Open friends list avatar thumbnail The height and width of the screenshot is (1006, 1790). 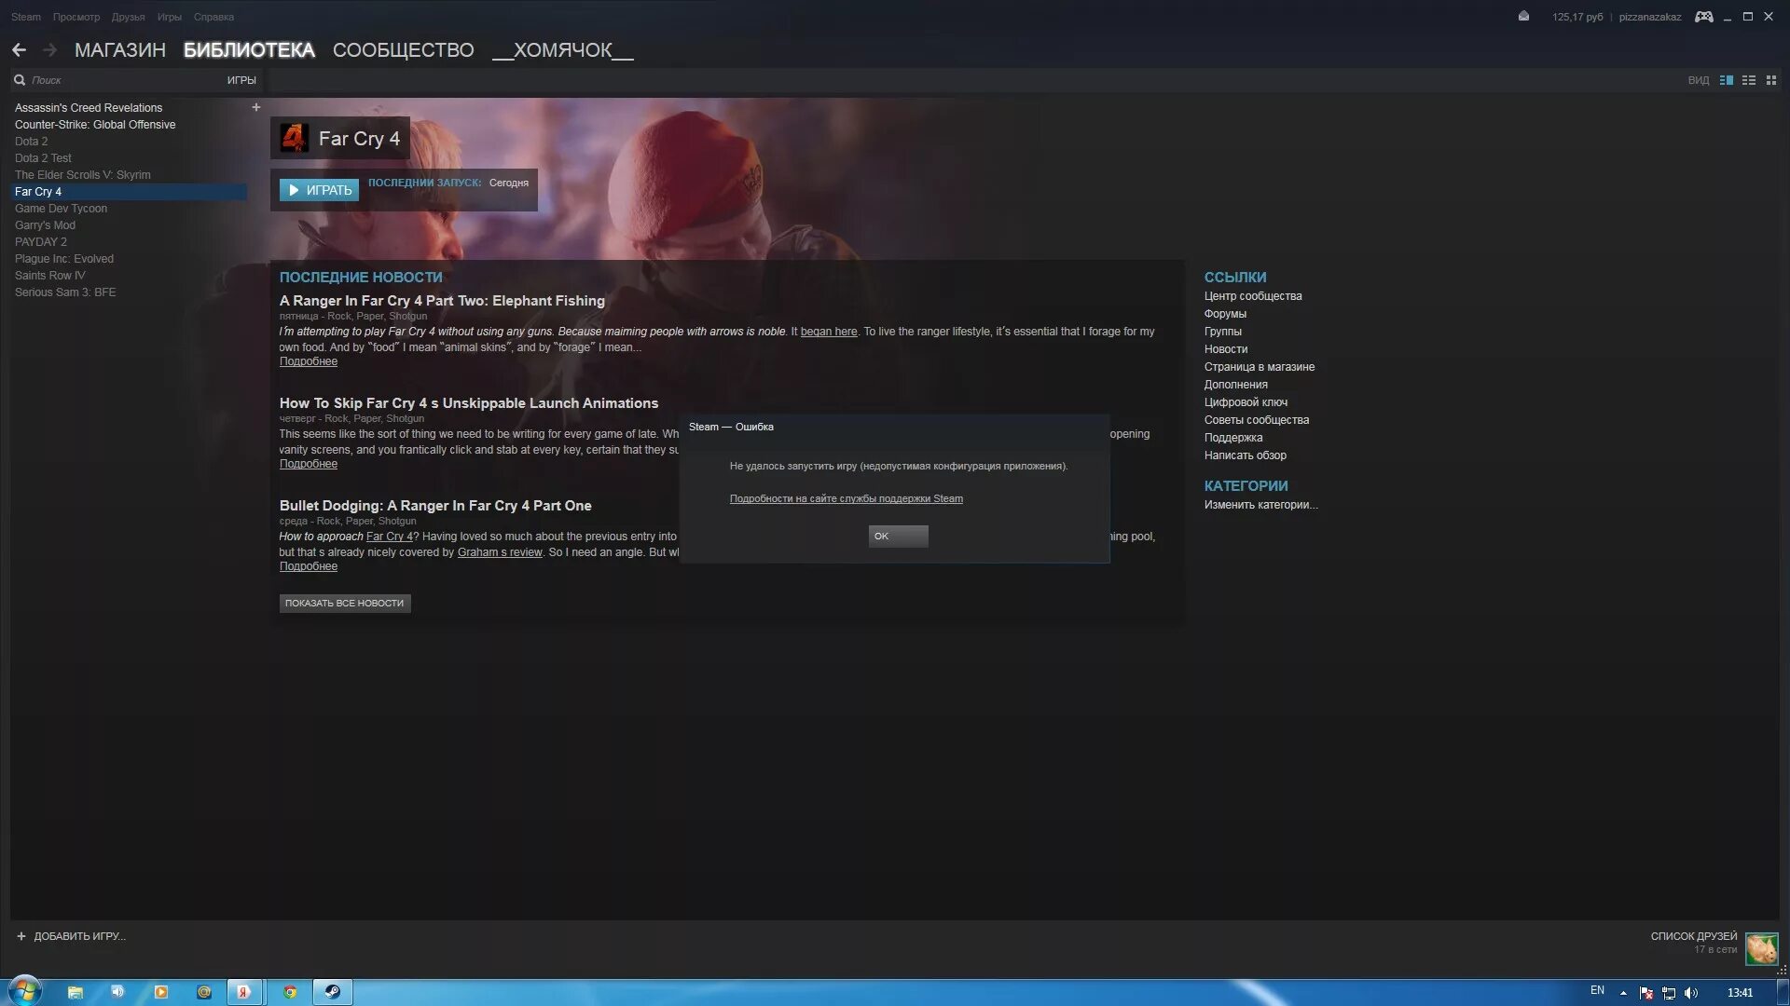(1762, 949)
